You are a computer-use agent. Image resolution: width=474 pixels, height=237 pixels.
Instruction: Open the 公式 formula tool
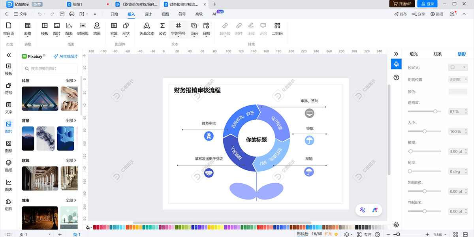pos(162,28)
